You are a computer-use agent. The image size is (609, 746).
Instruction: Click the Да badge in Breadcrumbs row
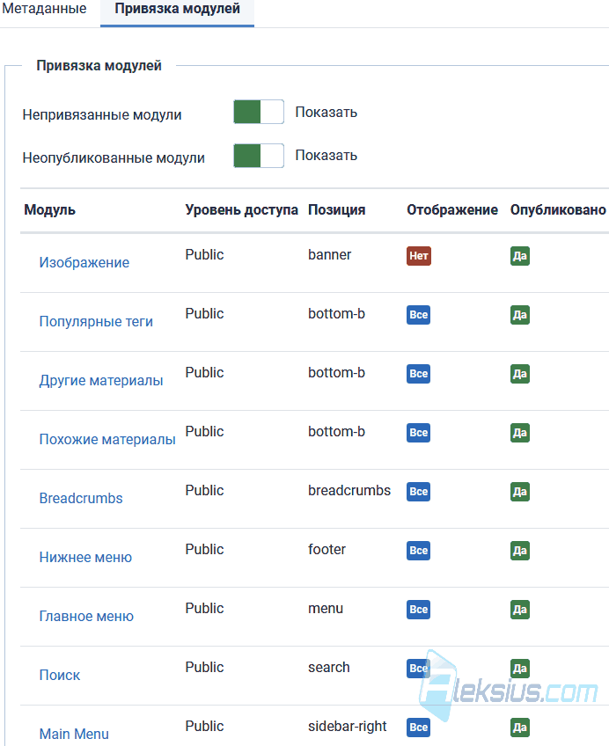coord(520,492)
